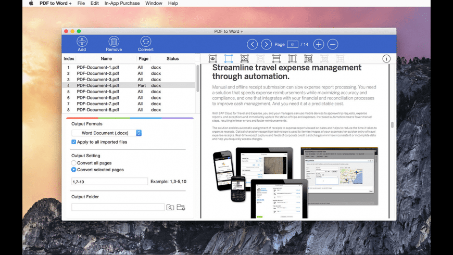Choose Convert selected pages radio button
Image resolution: width=453 pixels, height=255 pixels.
point(74,170)
